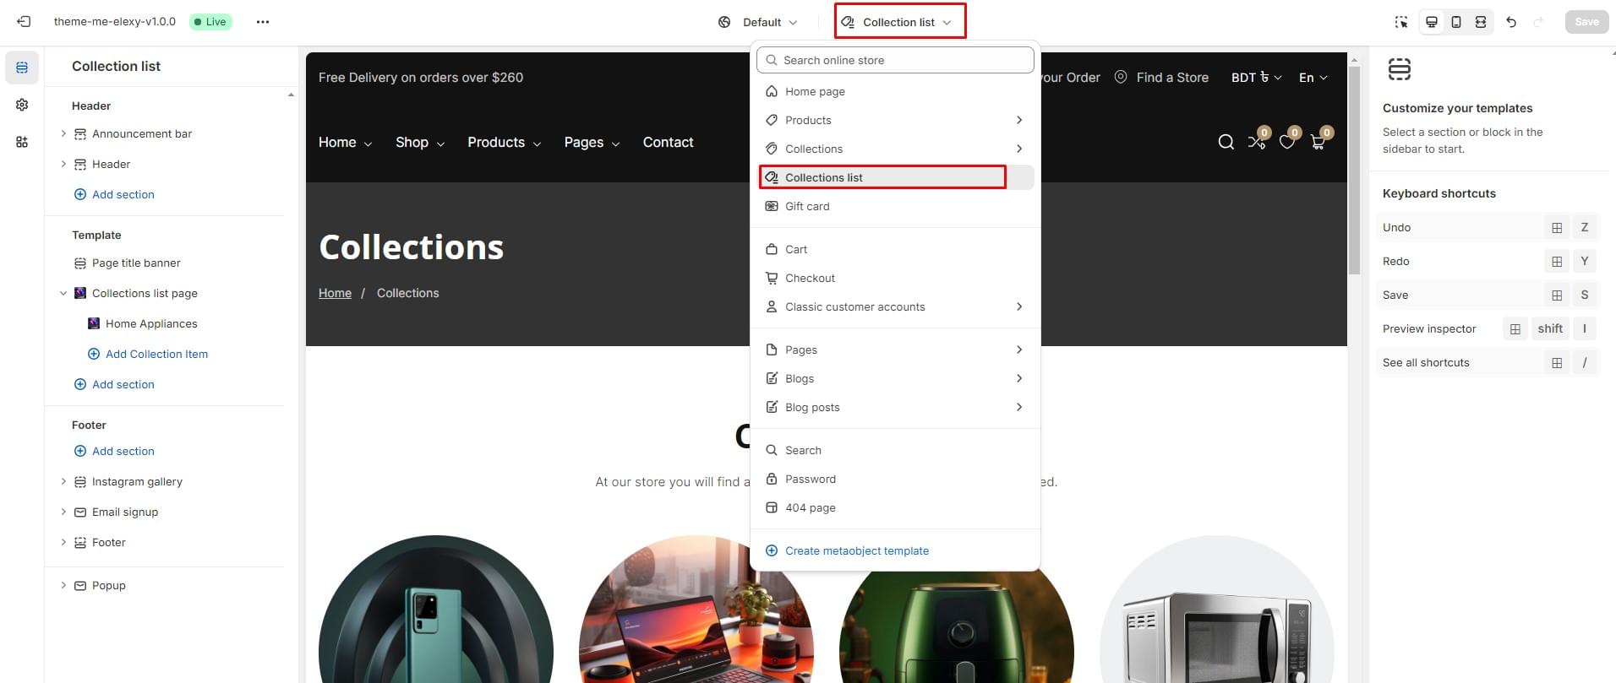Collapse the Collections list page section
Screen dimensions: 1616x683
coord(63,293)
